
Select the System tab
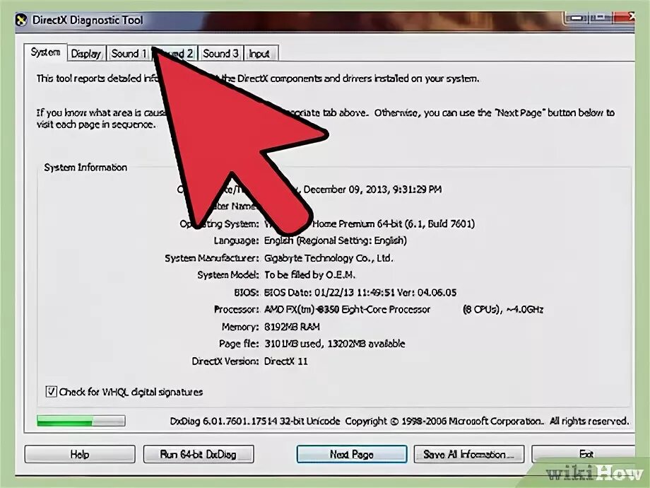coord(45,52)
